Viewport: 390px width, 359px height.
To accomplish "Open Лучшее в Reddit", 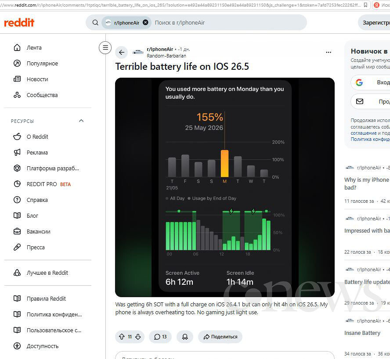I will point(48,273).
